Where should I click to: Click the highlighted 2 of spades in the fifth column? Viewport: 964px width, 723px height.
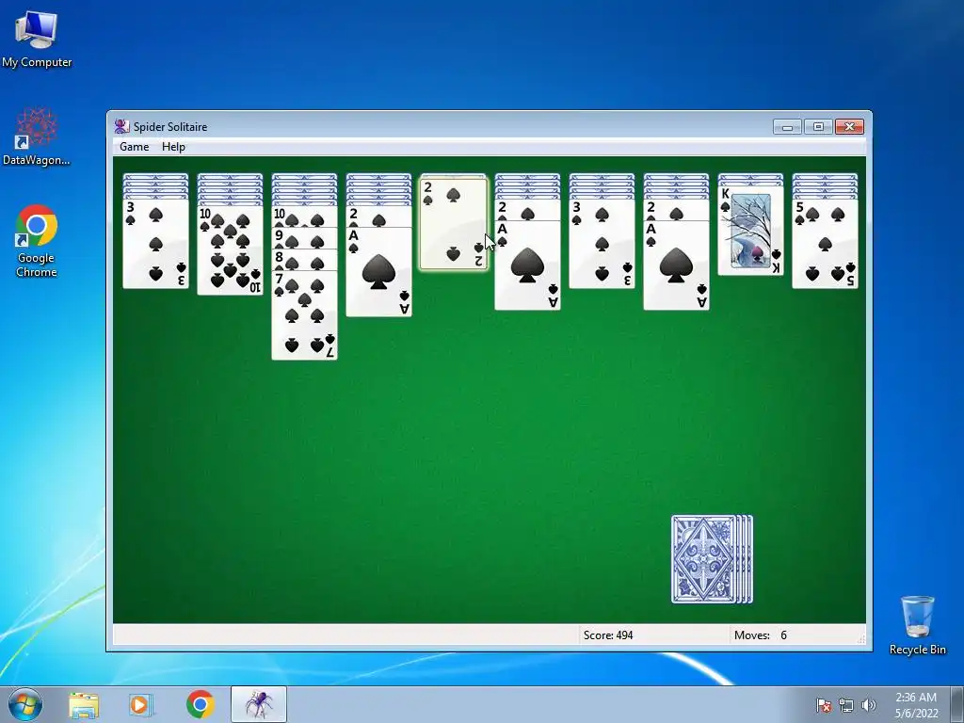(454, 224)
